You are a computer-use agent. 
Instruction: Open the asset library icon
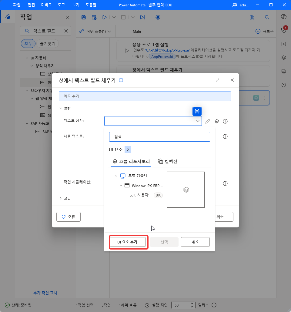coord(252,17)
